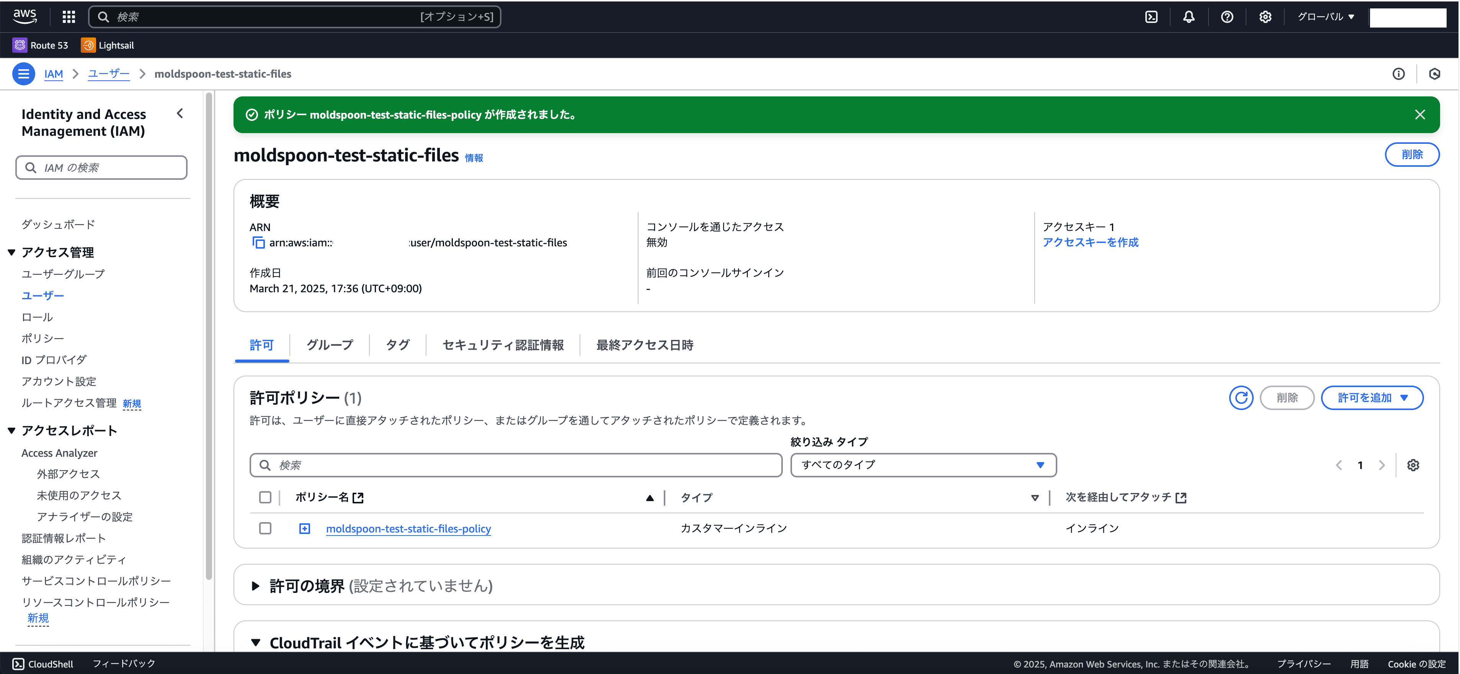Click the IAM breadcrumb link

point(53,73)
